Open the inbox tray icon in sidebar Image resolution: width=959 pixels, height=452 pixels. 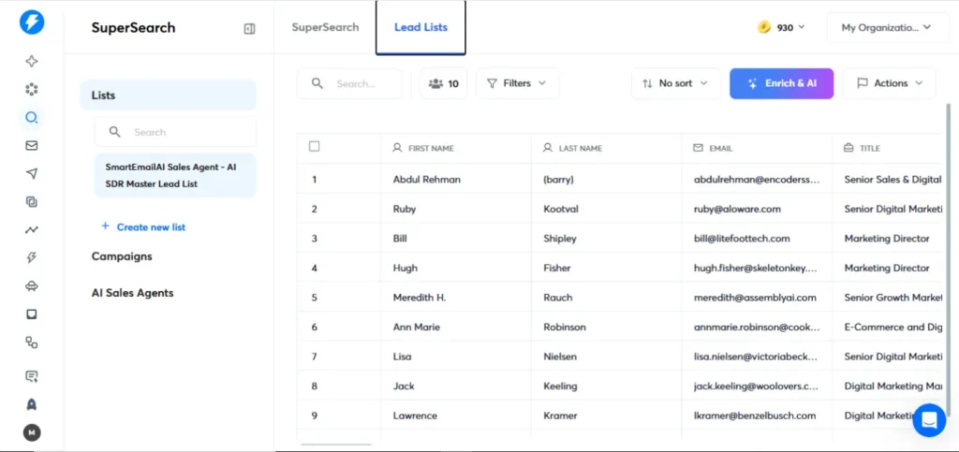coord(32,313)
